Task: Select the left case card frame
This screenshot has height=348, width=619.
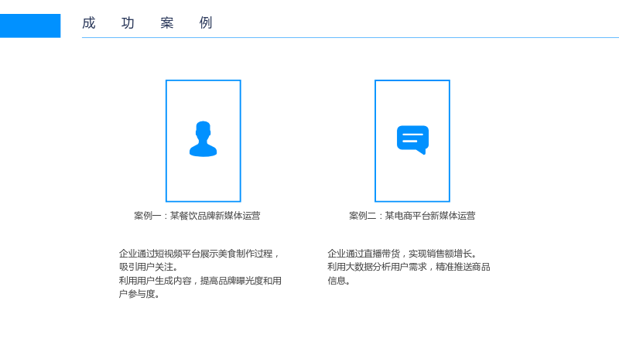Action: pos(203,141)
